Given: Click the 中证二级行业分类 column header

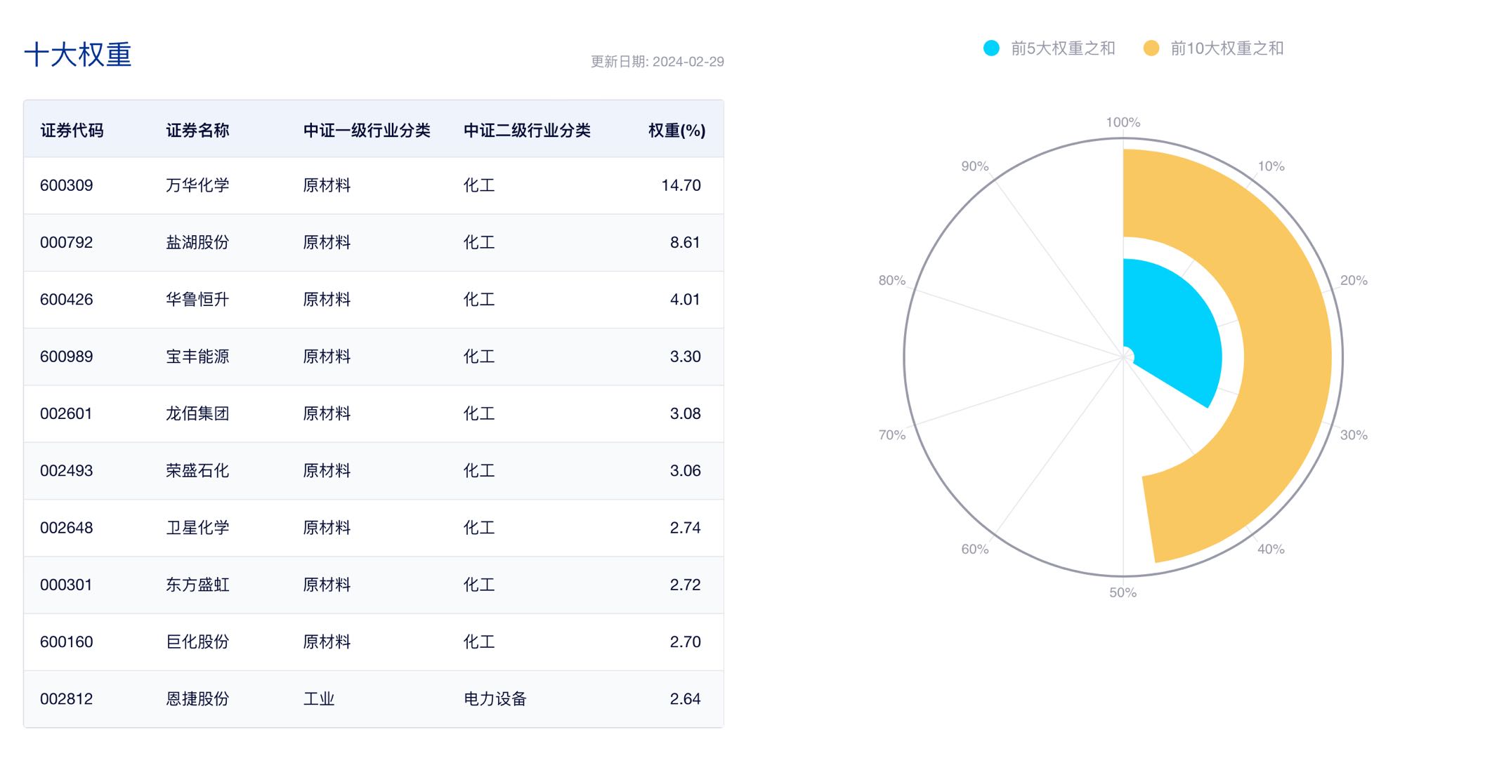Looking at the screenshot, I should pos(526,131).
